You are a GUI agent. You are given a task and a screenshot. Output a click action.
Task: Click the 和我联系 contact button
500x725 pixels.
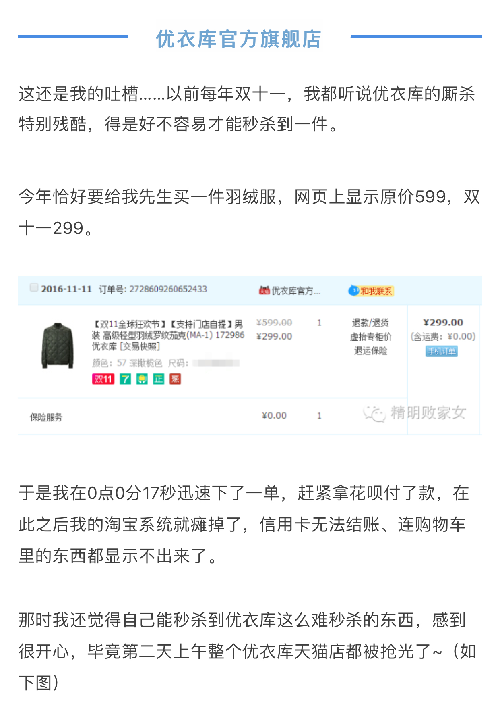(x=376, y=291)
